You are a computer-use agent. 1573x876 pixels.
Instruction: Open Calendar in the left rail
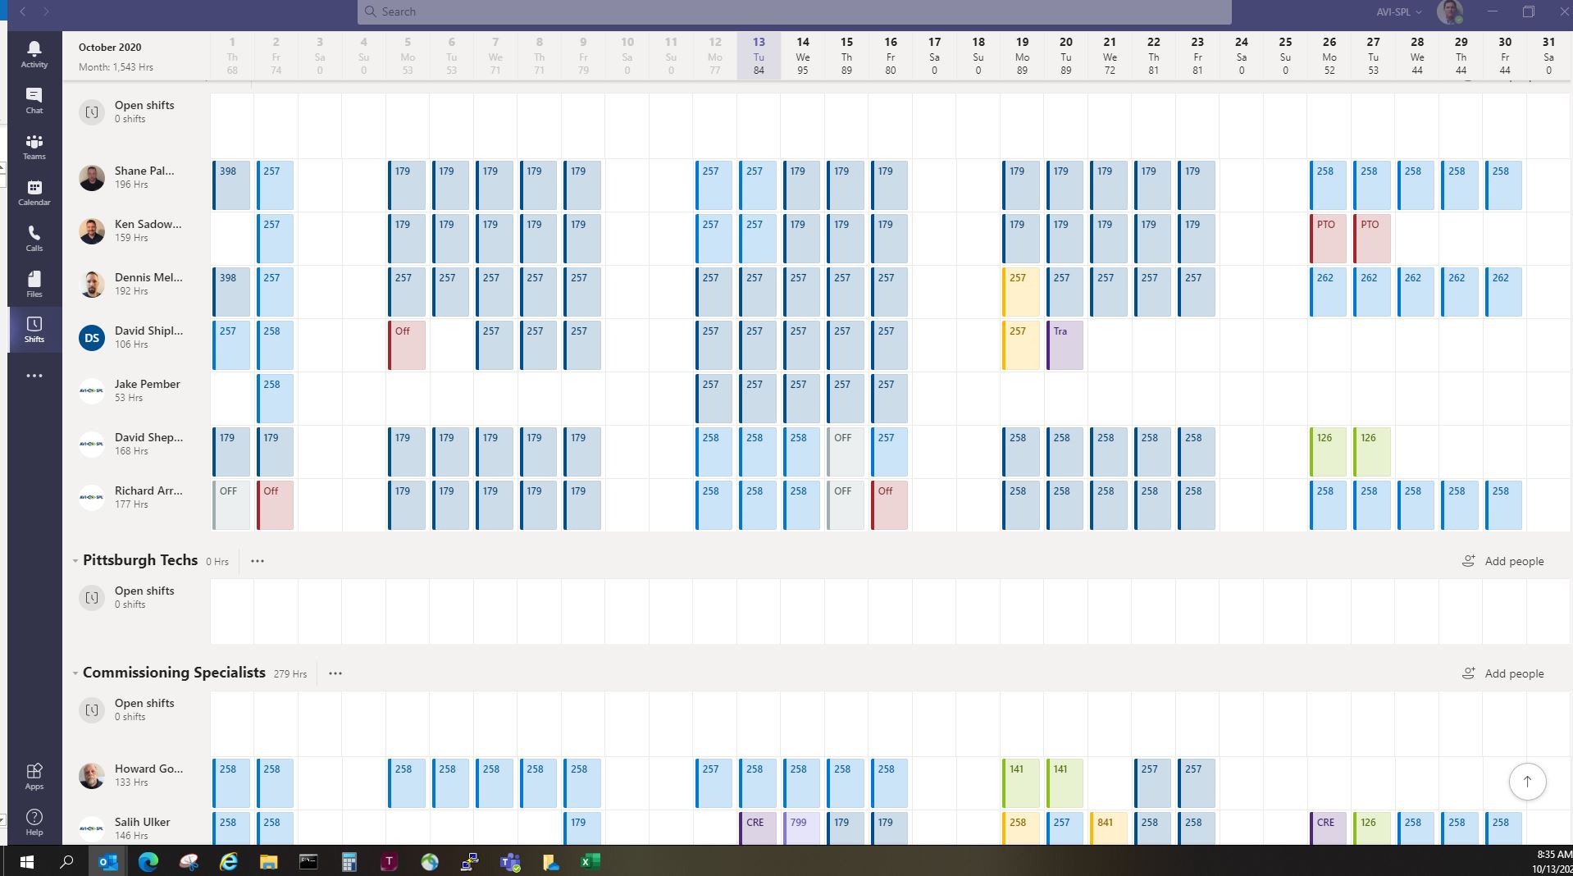coord(34,192)
